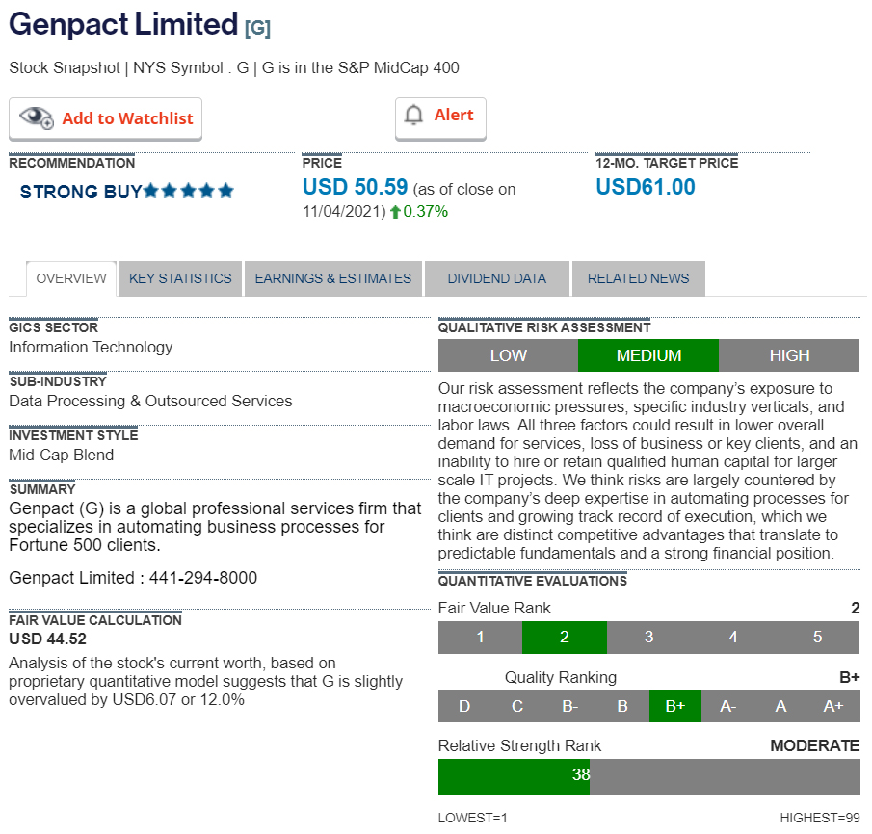Go to the Dividend Data tab
Screen dimensions: 872x834
(x=496, y=278)
